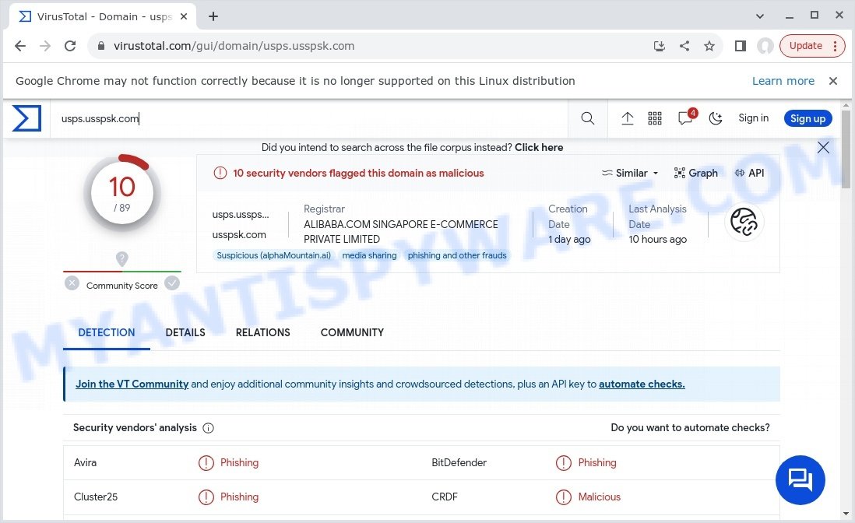Vote harmless with the check icon
Image resolution: width=855 pixels, height=523 pixels.
(172, 283)
